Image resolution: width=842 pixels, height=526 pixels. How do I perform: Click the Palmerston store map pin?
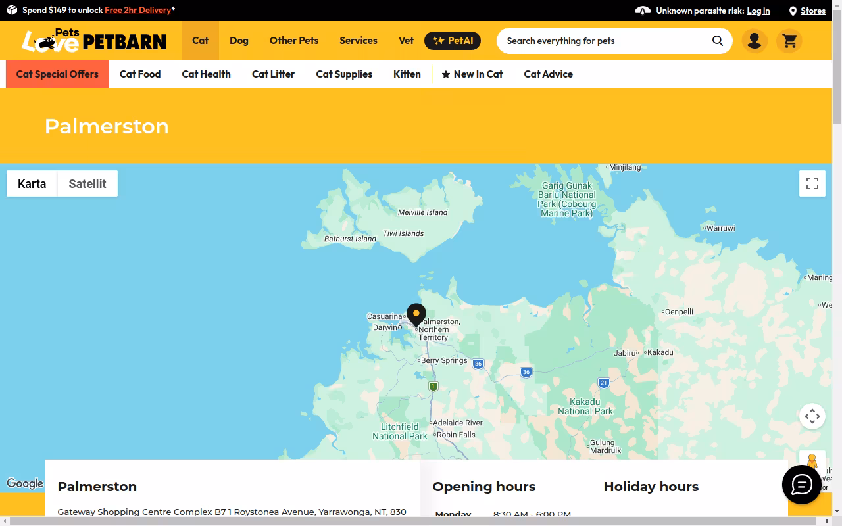click(x=416, y=315)
